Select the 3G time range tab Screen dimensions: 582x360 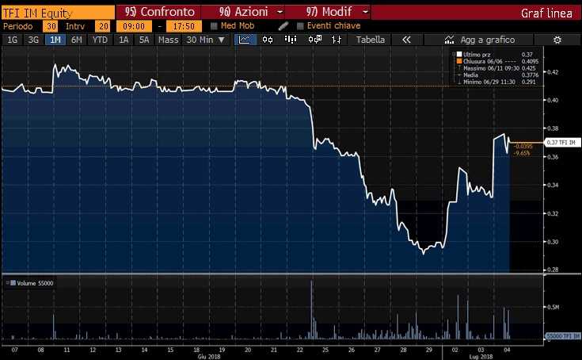(x=33, y=40)
